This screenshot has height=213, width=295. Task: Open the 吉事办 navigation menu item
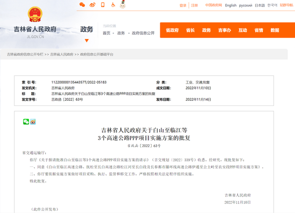[x=224, y=30]
